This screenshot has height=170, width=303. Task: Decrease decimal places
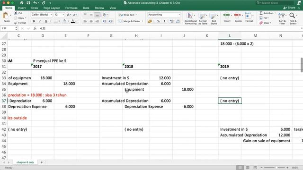178,21
